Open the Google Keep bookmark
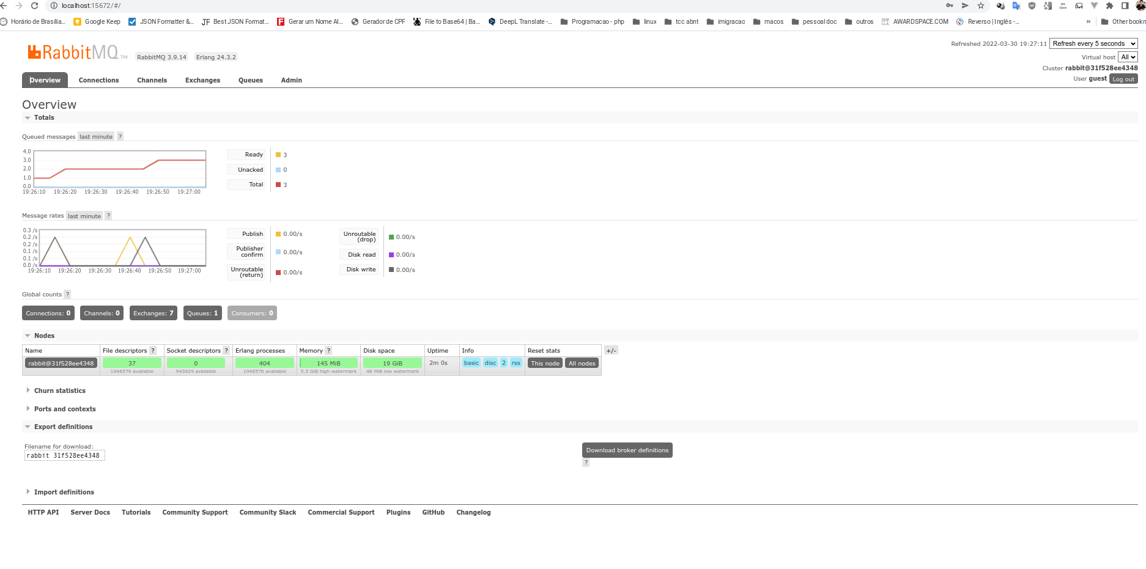1146x569 pixels. tap(97, 21)
